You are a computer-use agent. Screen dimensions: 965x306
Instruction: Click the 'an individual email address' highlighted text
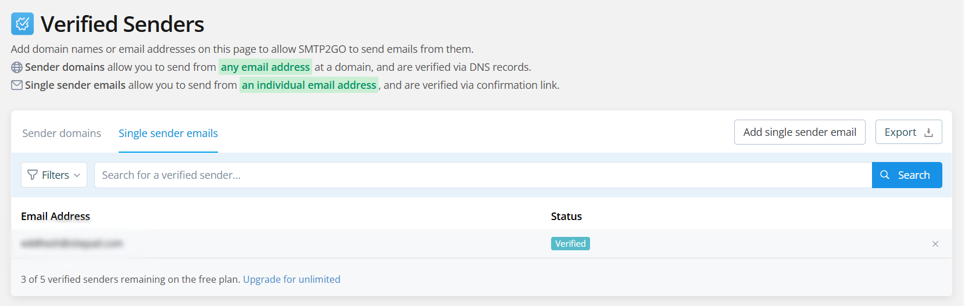(x=309, y=85)
